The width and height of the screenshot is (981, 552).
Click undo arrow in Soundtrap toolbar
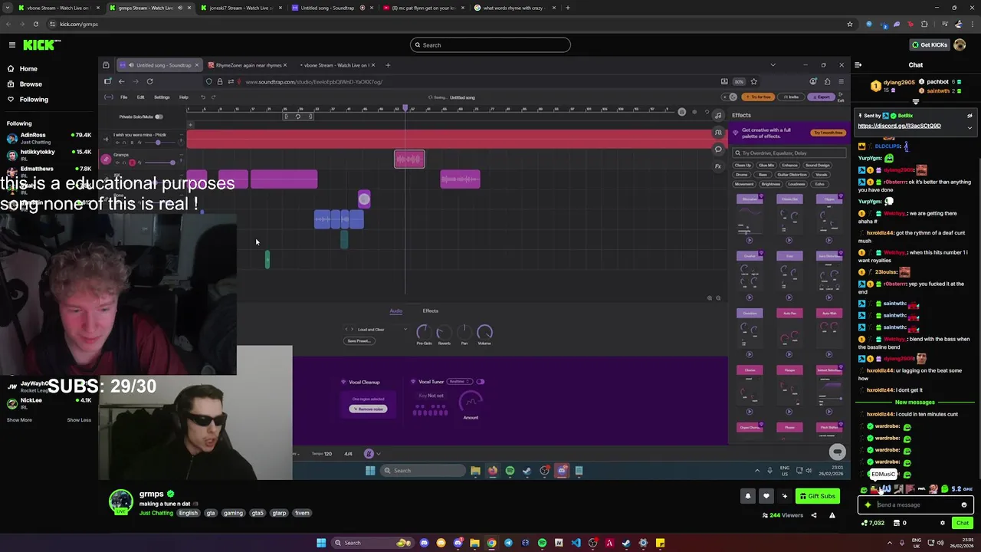click(x=203, y=97)
